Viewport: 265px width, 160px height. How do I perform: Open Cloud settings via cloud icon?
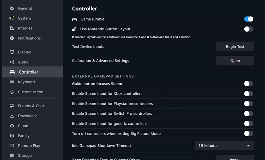[x=12, y=126]
